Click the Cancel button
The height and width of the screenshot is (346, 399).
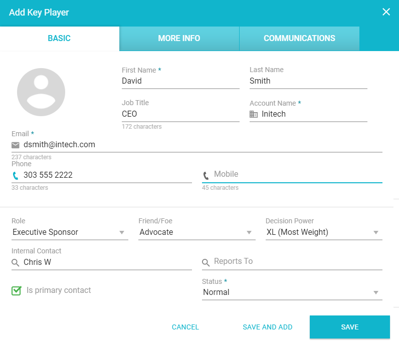click(x=185, y=327)
